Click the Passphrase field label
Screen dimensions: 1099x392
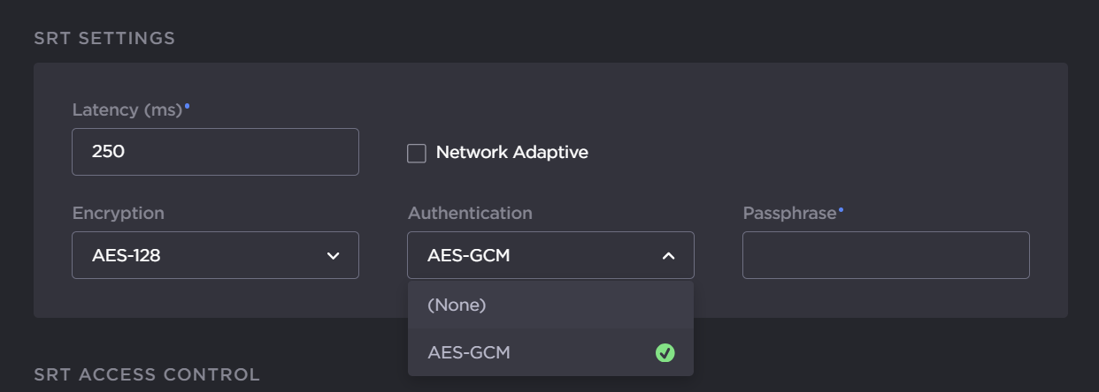[789, 214]
